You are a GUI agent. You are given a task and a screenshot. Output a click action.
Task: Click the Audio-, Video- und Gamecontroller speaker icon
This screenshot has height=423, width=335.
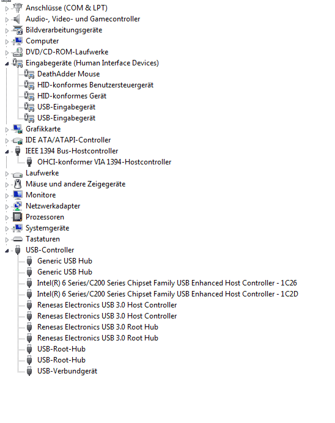coord(17,19)
